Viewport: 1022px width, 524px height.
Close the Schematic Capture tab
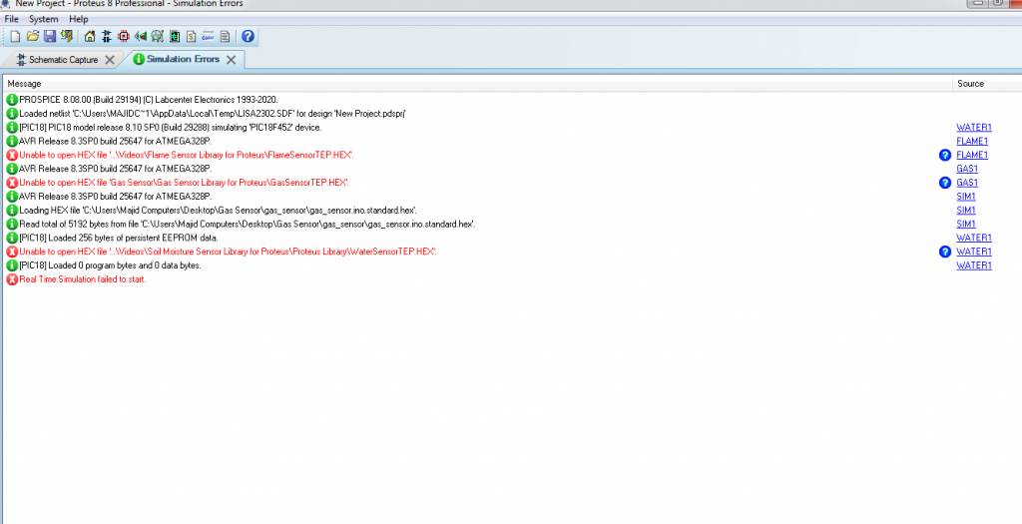pyautogui.click(x=110, y=60)
